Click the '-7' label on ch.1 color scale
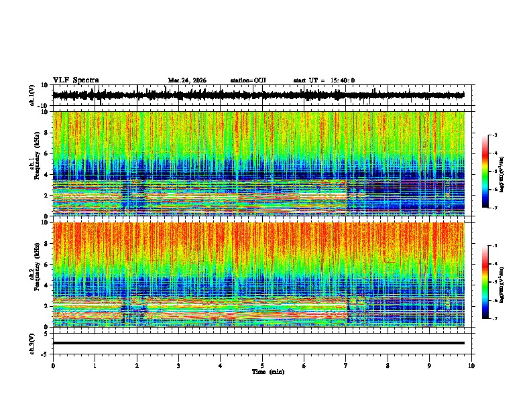The width and height of the screenshot is (531, 410). (x=494, y=208)
